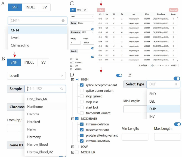This screenshot has height=157, width=182.
Task: Uncheck MODERATE group checkbox in panel D
Action: (x=77, y=119)
